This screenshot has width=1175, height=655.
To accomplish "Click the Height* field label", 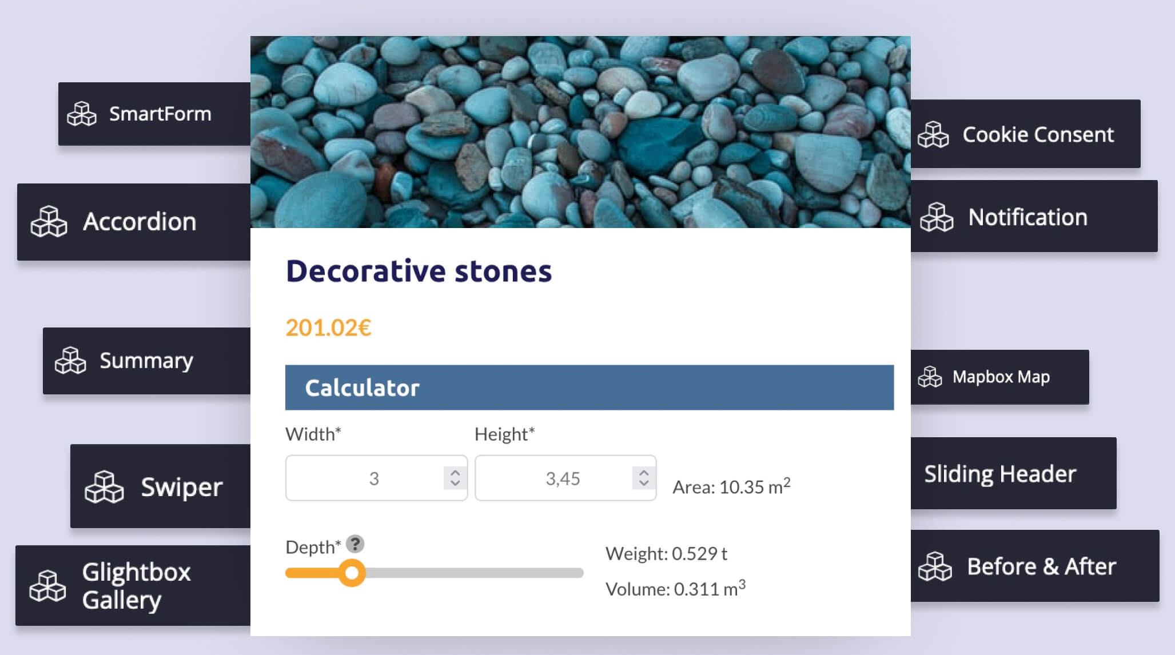I will click(505, 434).
